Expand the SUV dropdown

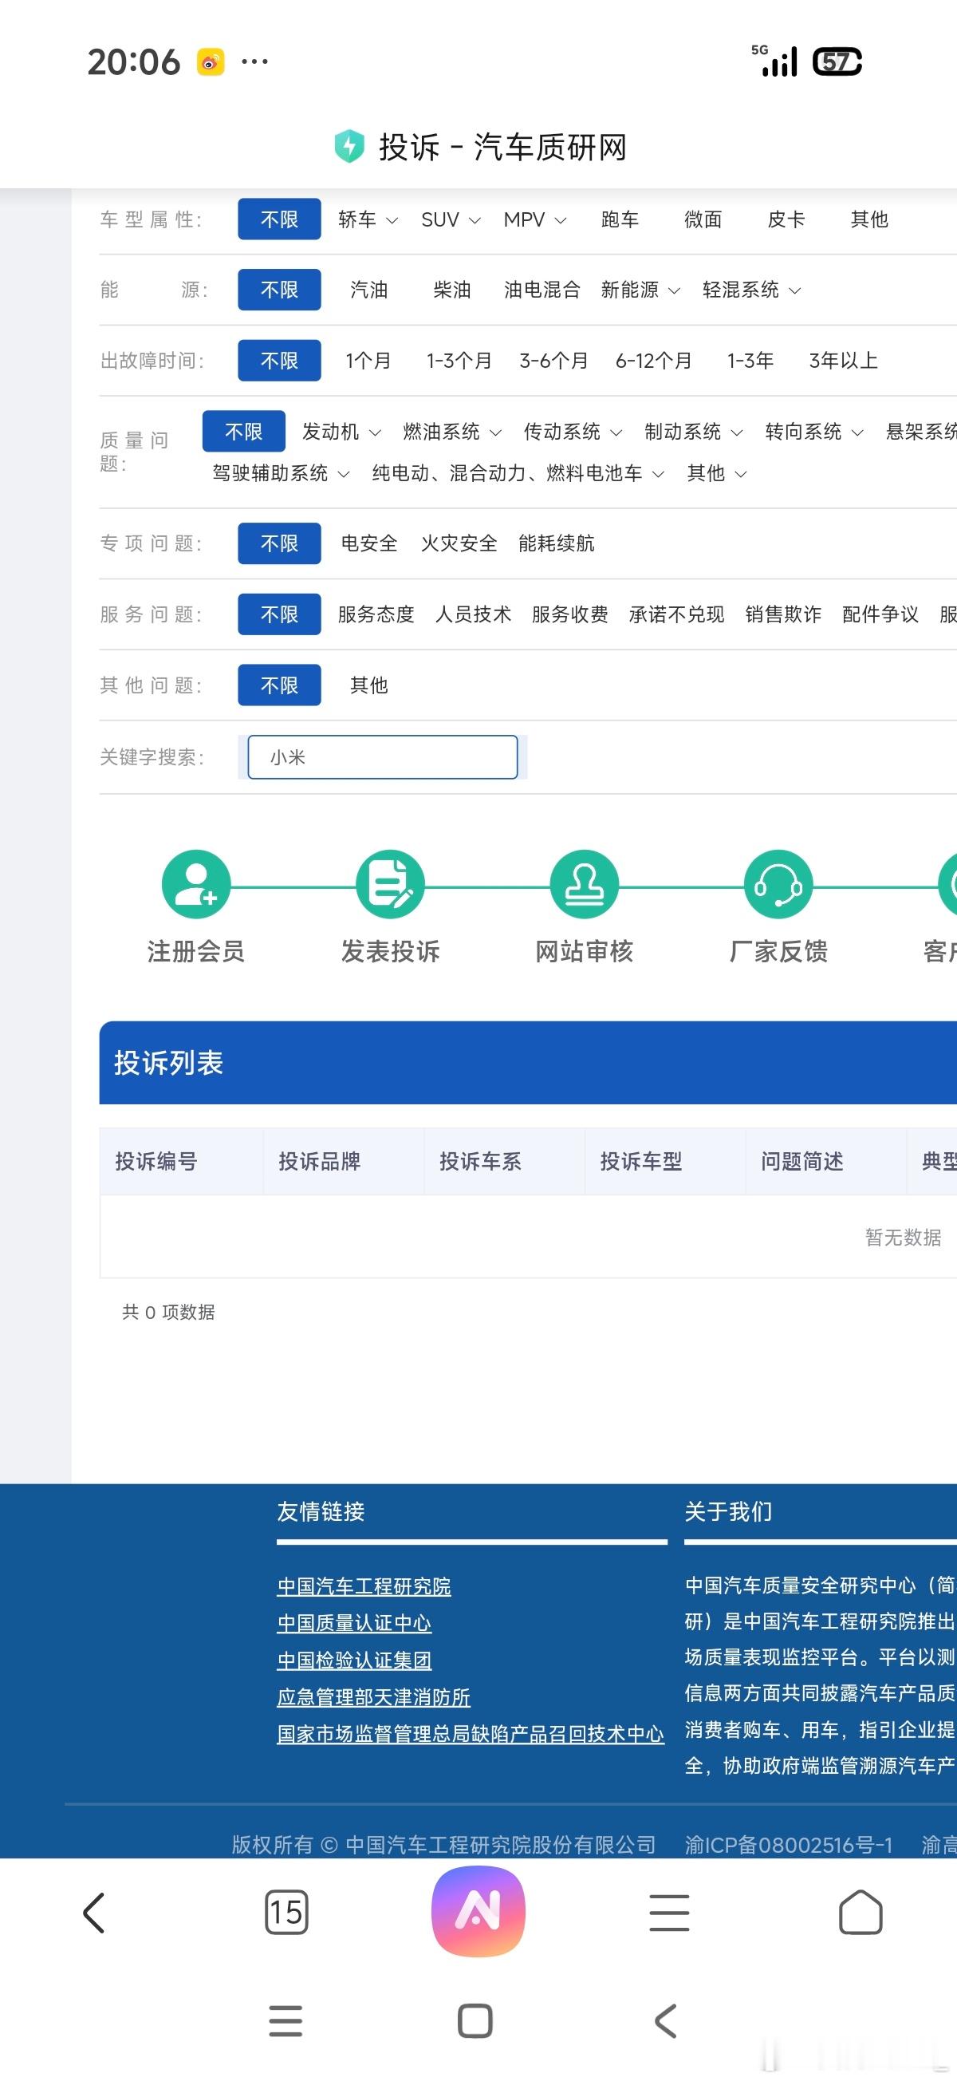451,219
